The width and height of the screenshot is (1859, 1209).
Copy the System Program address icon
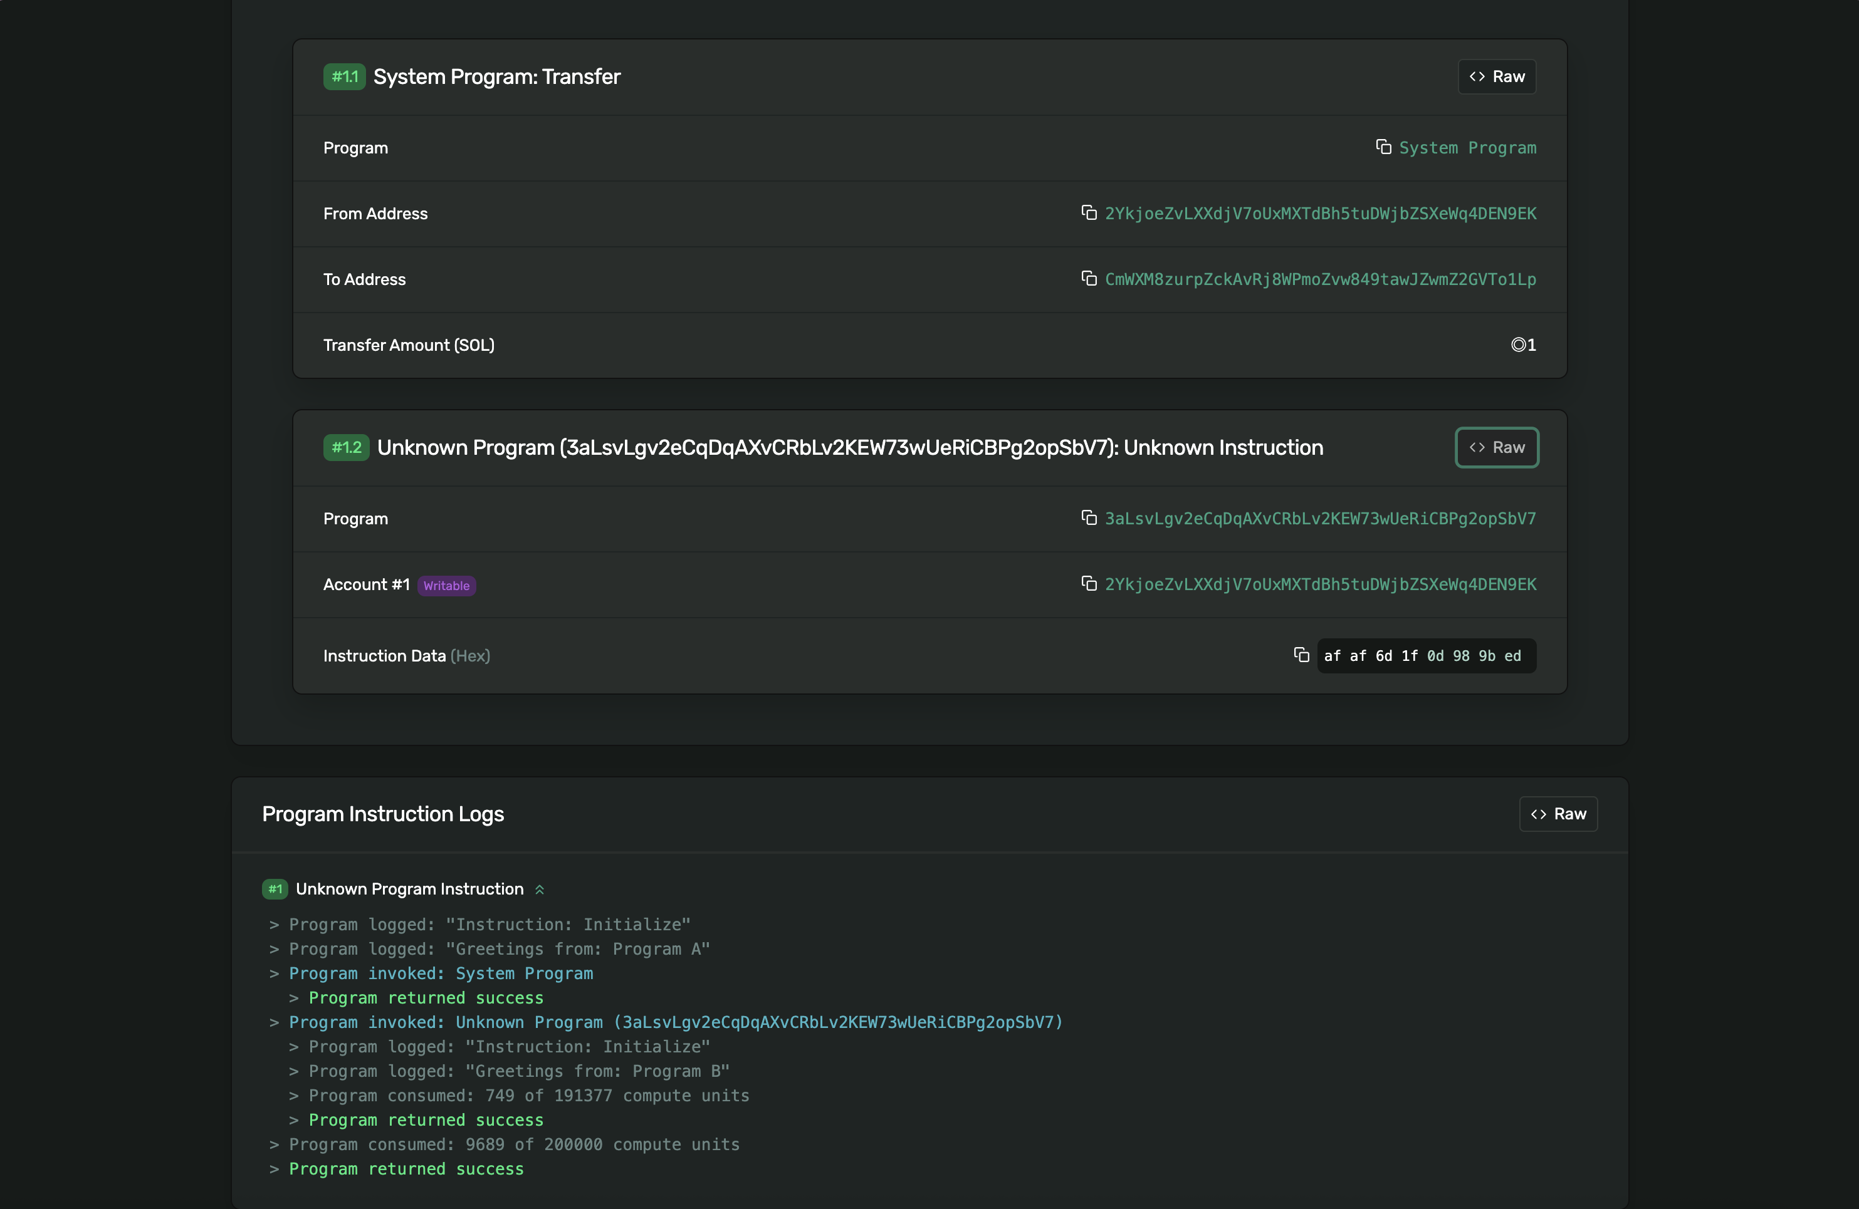pyautogui.click(x=1383, y=147)
